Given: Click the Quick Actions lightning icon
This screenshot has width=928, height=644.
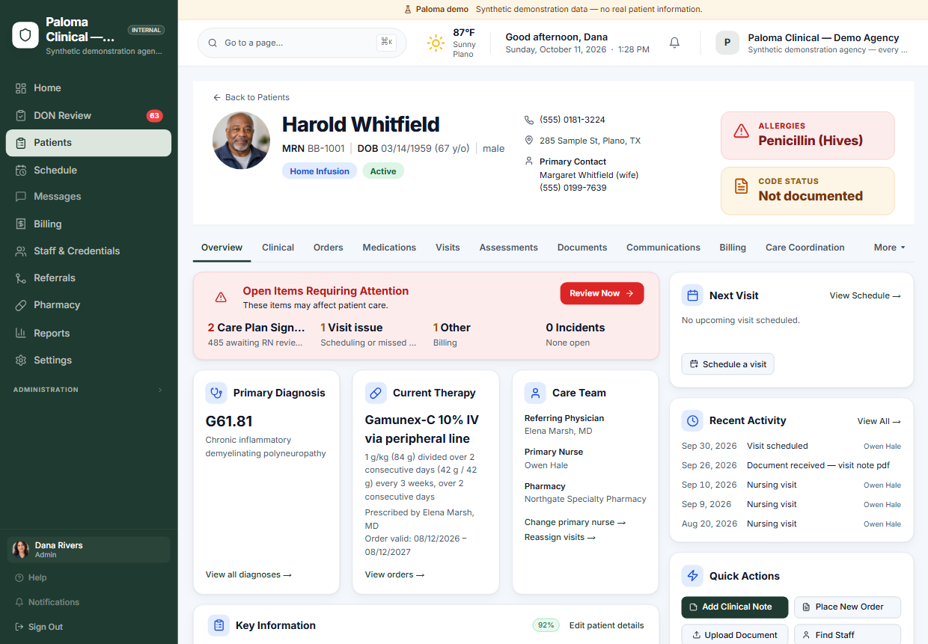Looking at the screenshot, I should pyautogui.click(x=692, y=576).
